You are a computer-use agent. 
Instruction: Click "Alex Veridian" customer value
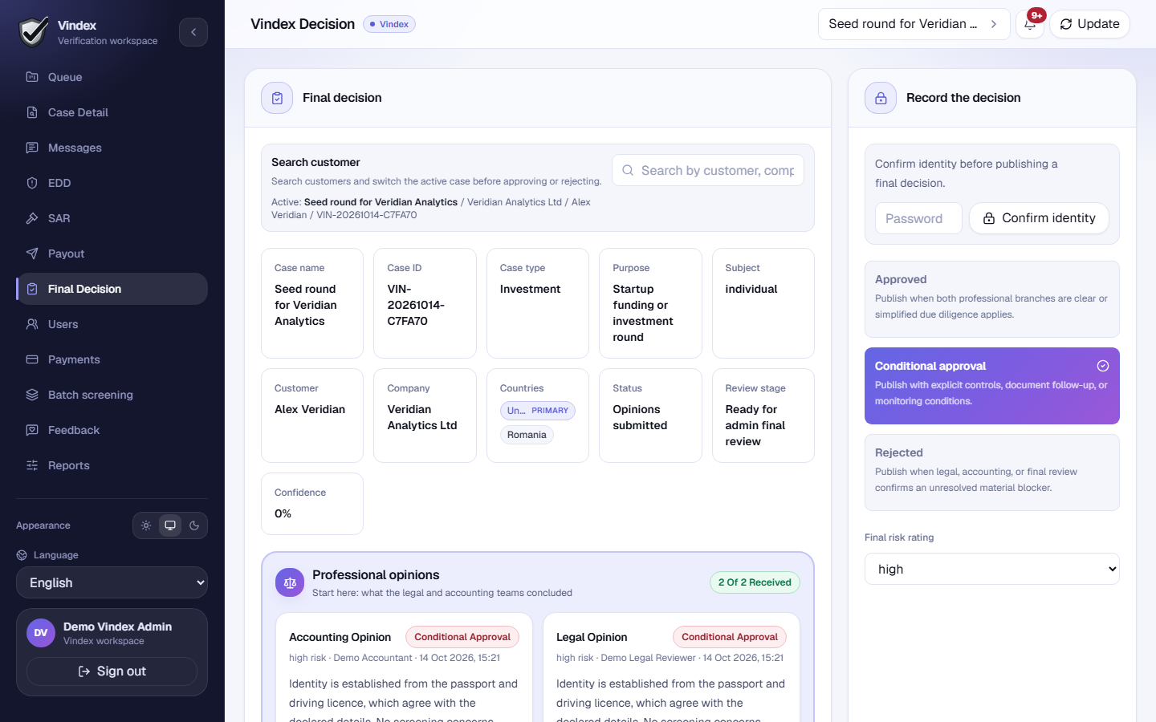(x=310, y=409)
